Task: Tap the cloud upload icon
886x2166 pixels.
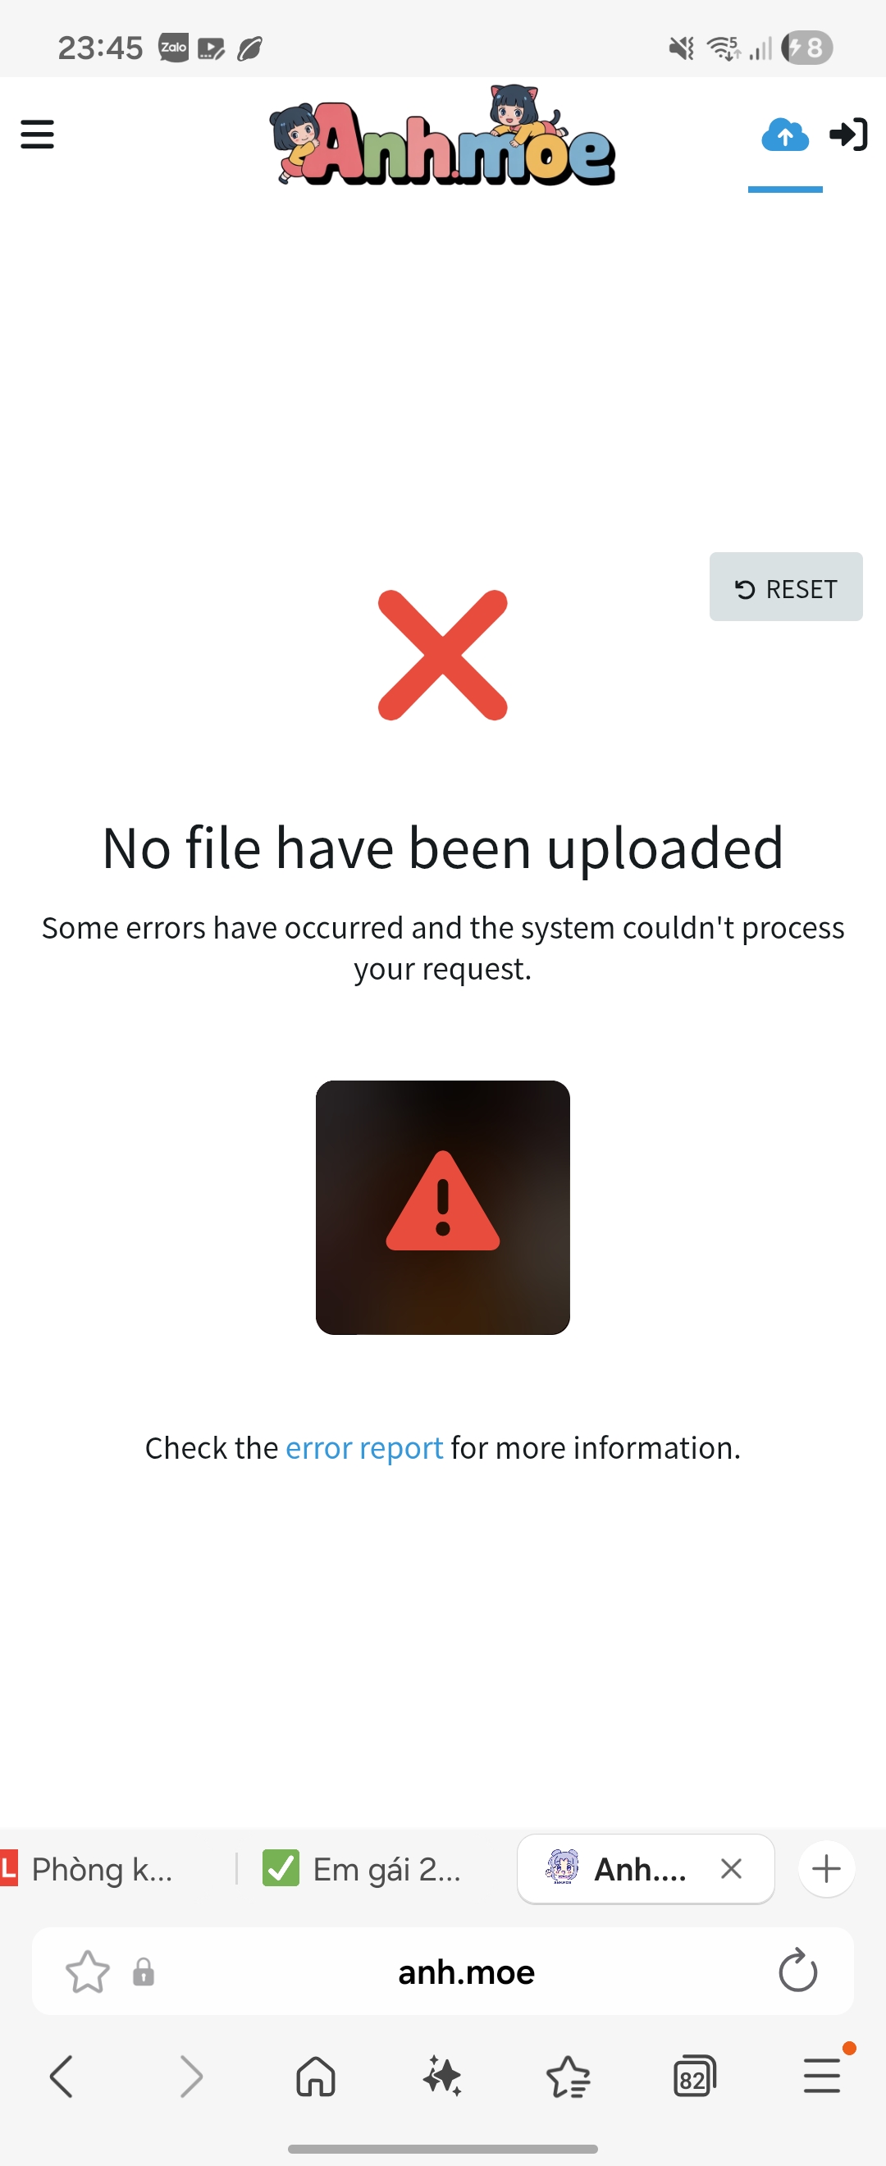Action: click(x=784, y=135)
